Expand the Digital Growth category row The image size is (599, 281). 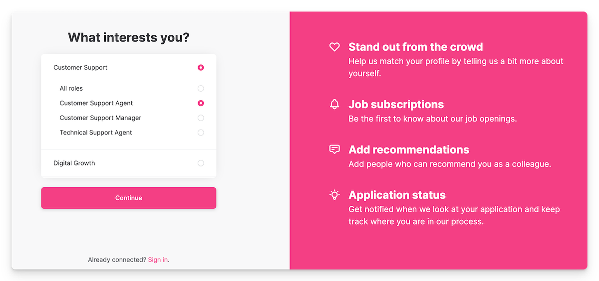click(74, 163)
